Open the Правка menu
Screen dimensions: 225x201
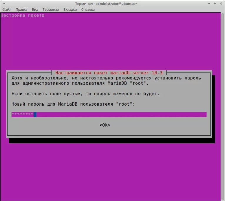[x=21, y=9]
